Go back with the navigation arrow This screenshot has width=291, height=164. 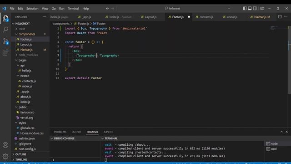tap(107, 9)
